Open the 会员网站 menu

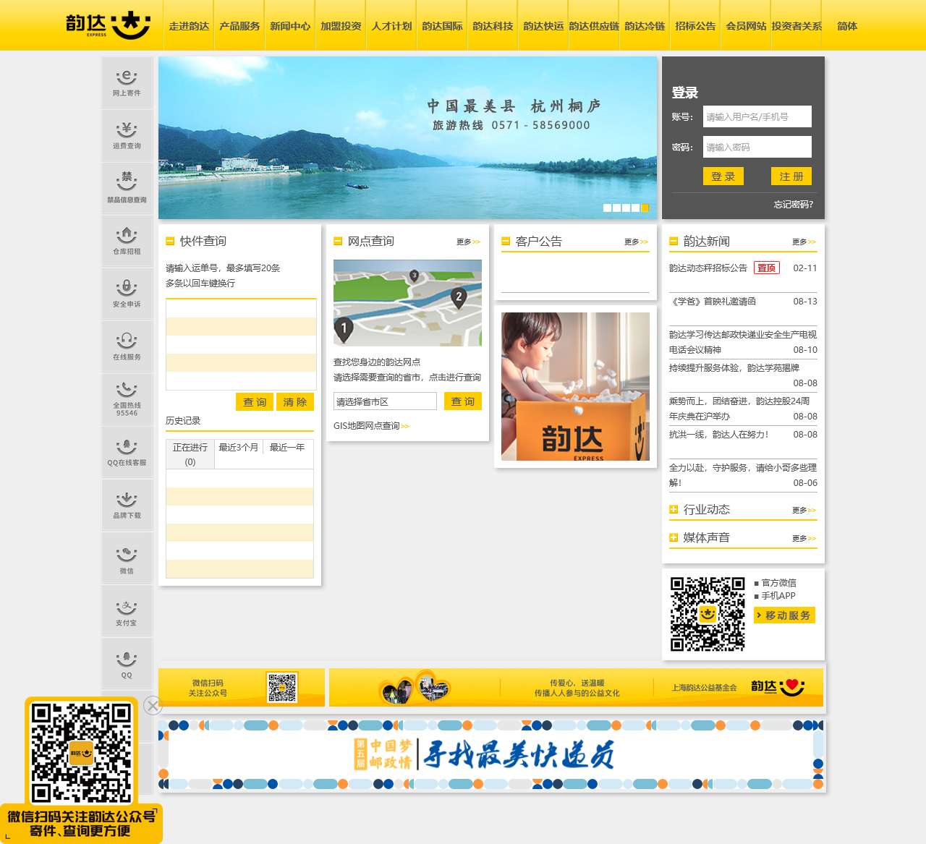(746, 25)
